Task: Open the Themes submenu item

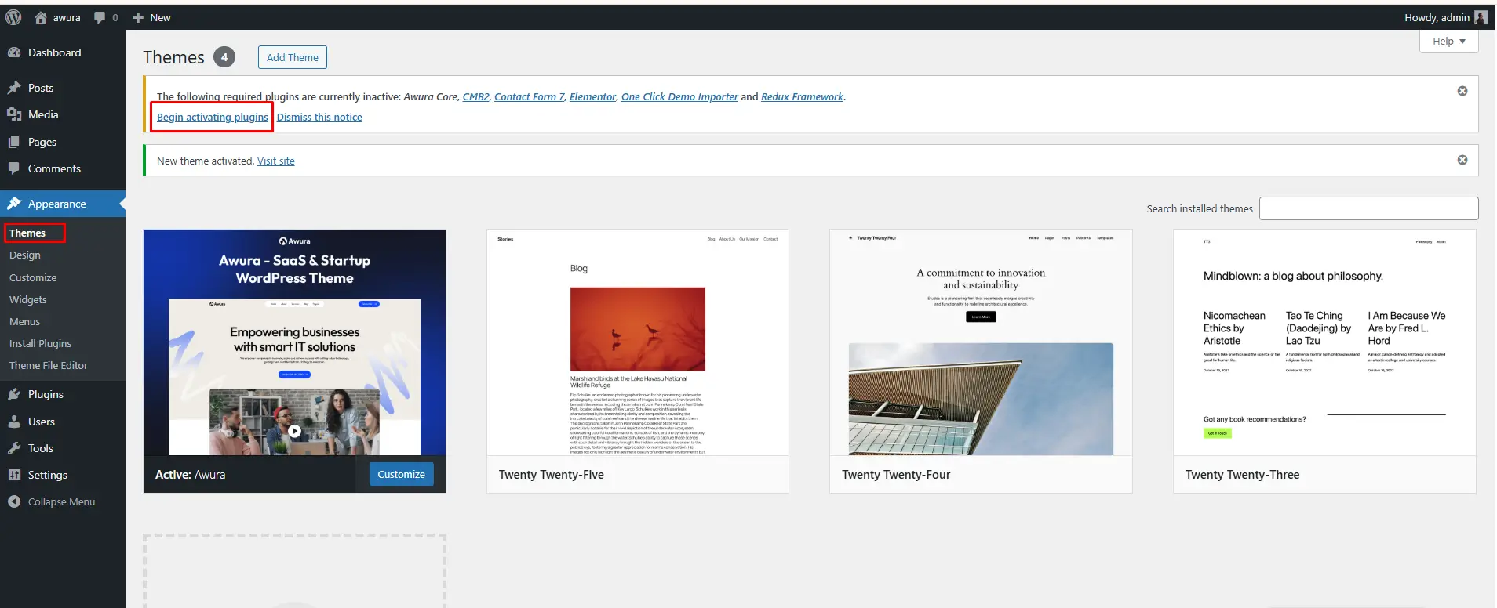Action: click(x=27, y=233)
